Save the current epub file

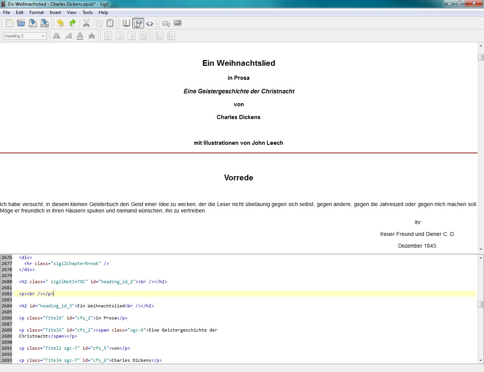coord(33,23)
